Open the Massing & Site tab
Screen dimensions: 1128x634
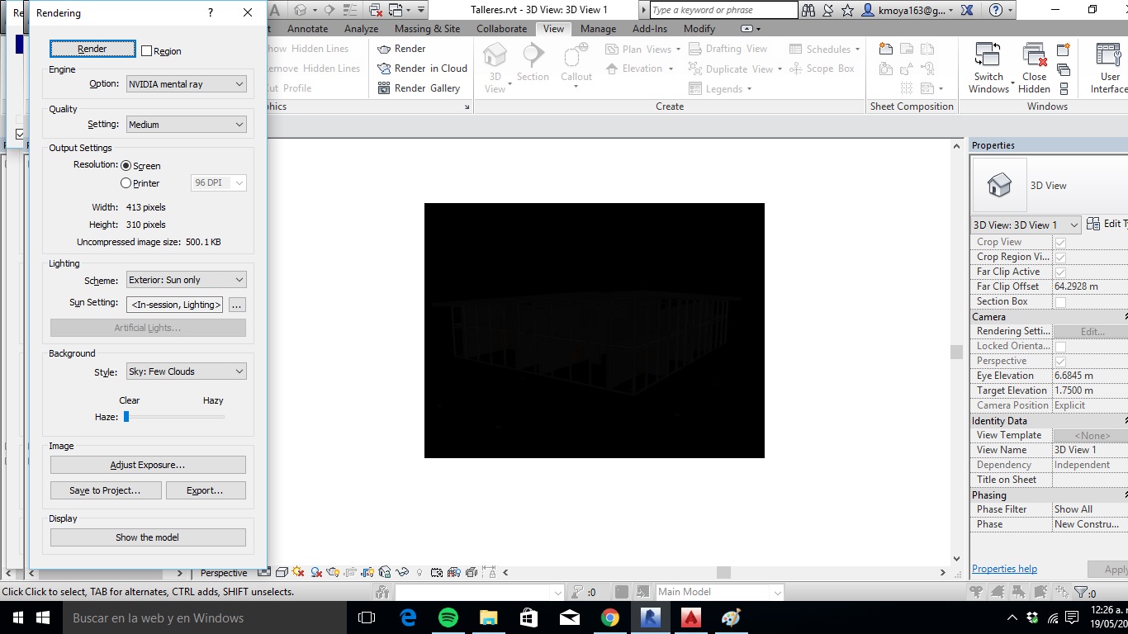tap(428, 29)
